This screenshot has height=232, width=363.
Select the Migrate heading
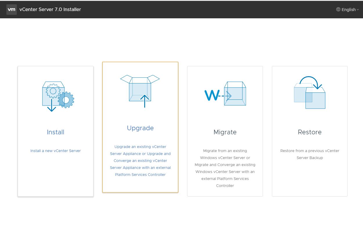[x=225, y=132]
